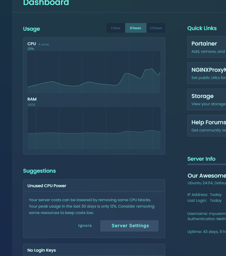Viewport: 226px width, 256px height.
Task: Click the Ignore button for the CPU suggestion
Action: click(x=85, y=226)
